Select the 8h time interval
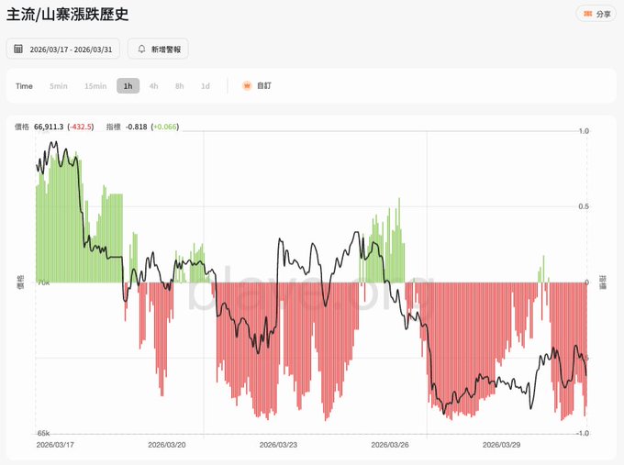This screenshot has height=465, width=624. tap(180, 86)
